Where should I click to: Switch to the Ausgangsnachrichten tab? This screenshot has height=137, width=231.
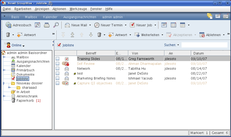pos(80,17)
